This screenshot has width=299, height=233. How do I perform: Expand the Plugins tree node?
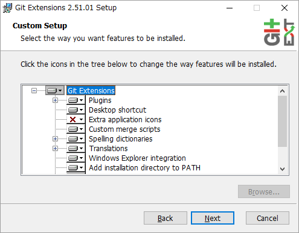pos(55,100)
